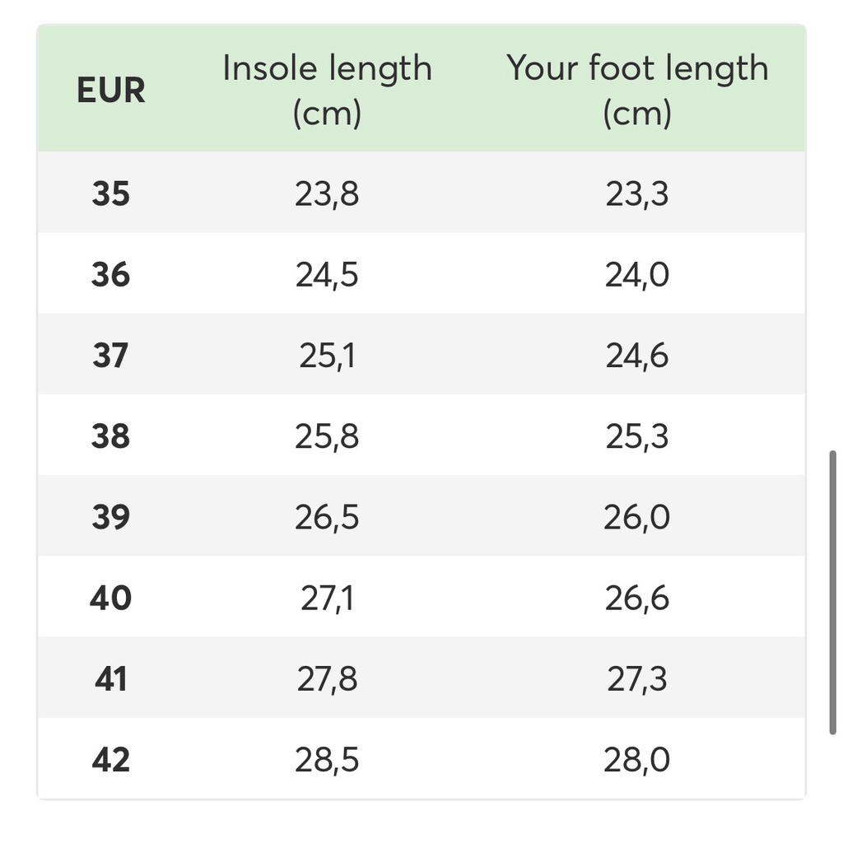Click insole length value 25,1
Image resolution: width=843 pixels, height=843 pixels.
pyautogui.click(x=327, y=356)
